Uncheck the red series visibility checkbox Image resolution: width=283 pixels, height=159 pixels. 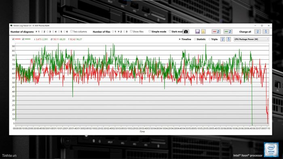pos(13,39)
